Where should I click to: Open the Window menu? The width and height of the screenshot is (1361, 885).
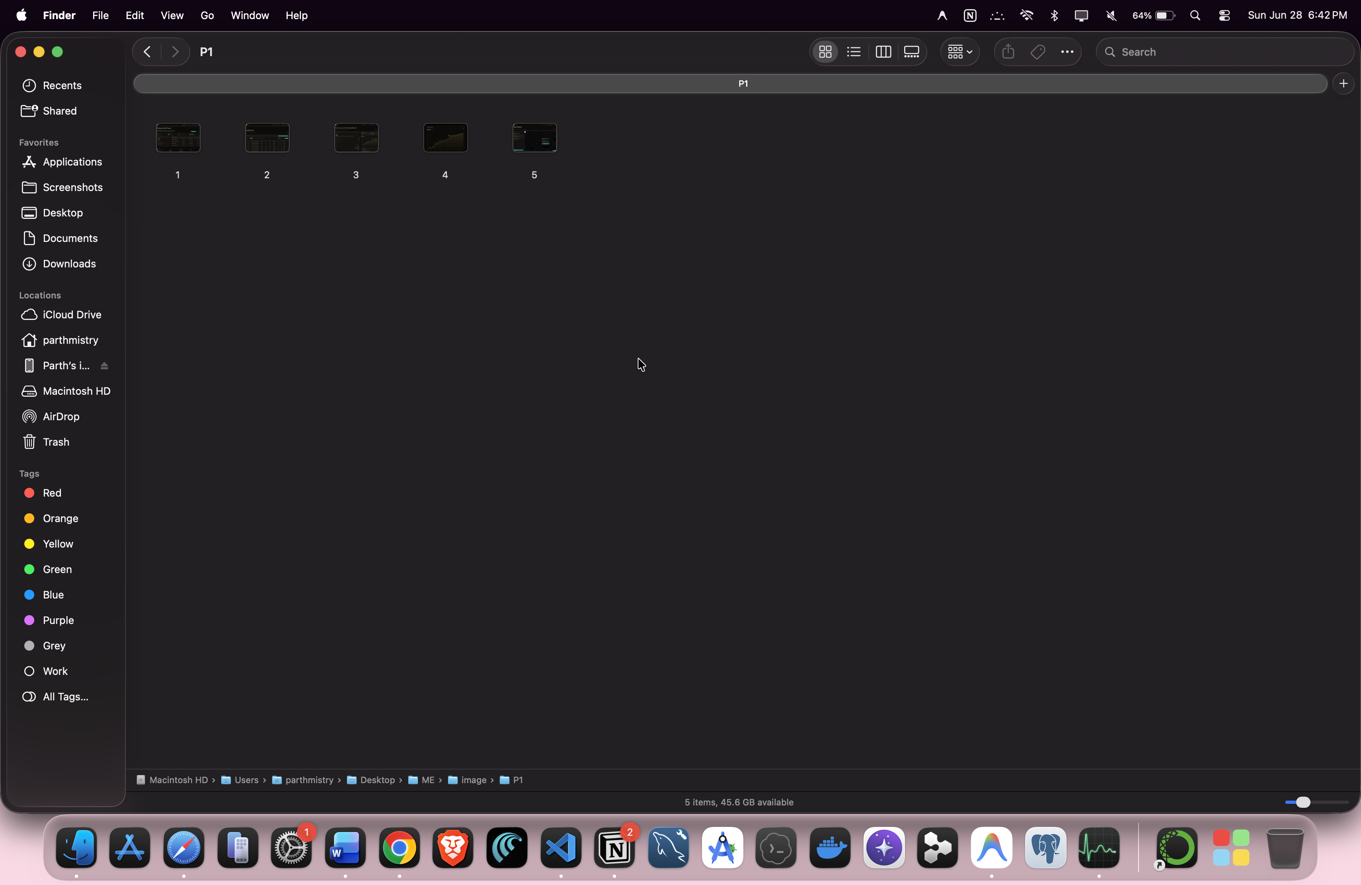(250, 16)
